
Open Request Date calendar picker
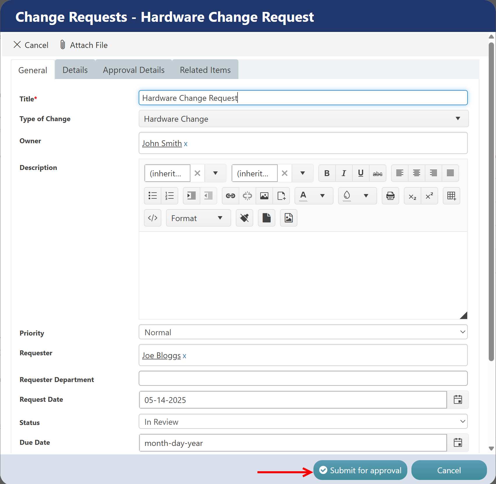click(458, 400)
